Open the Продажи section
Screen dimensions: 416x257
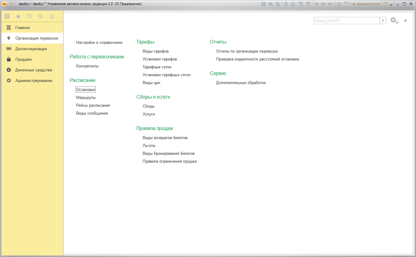24,59
